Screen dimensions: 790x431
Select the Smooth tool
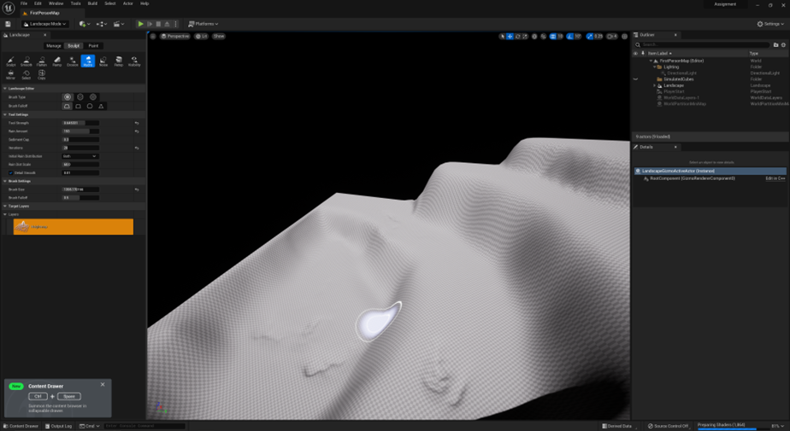27,61
